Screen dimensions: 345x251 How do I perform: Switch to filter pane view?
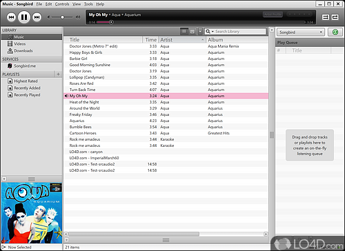coord(193,31)
